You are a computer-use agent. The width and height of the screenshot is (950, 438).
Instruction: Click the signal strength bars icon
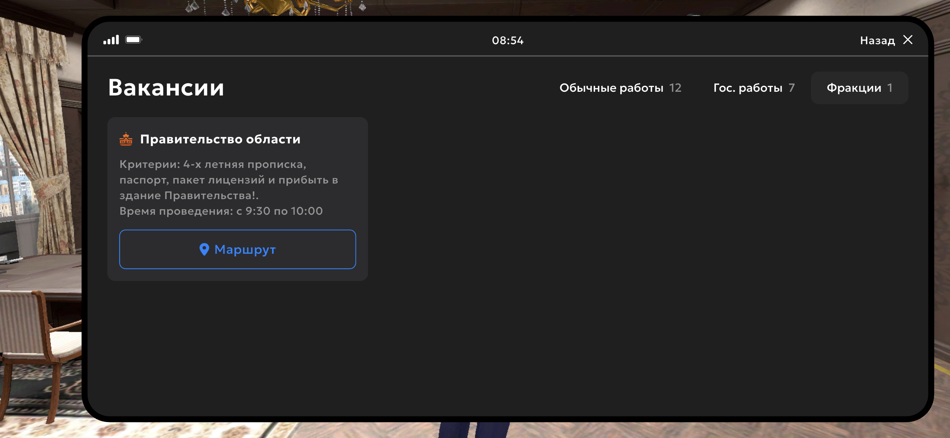(x=111, y=40)
